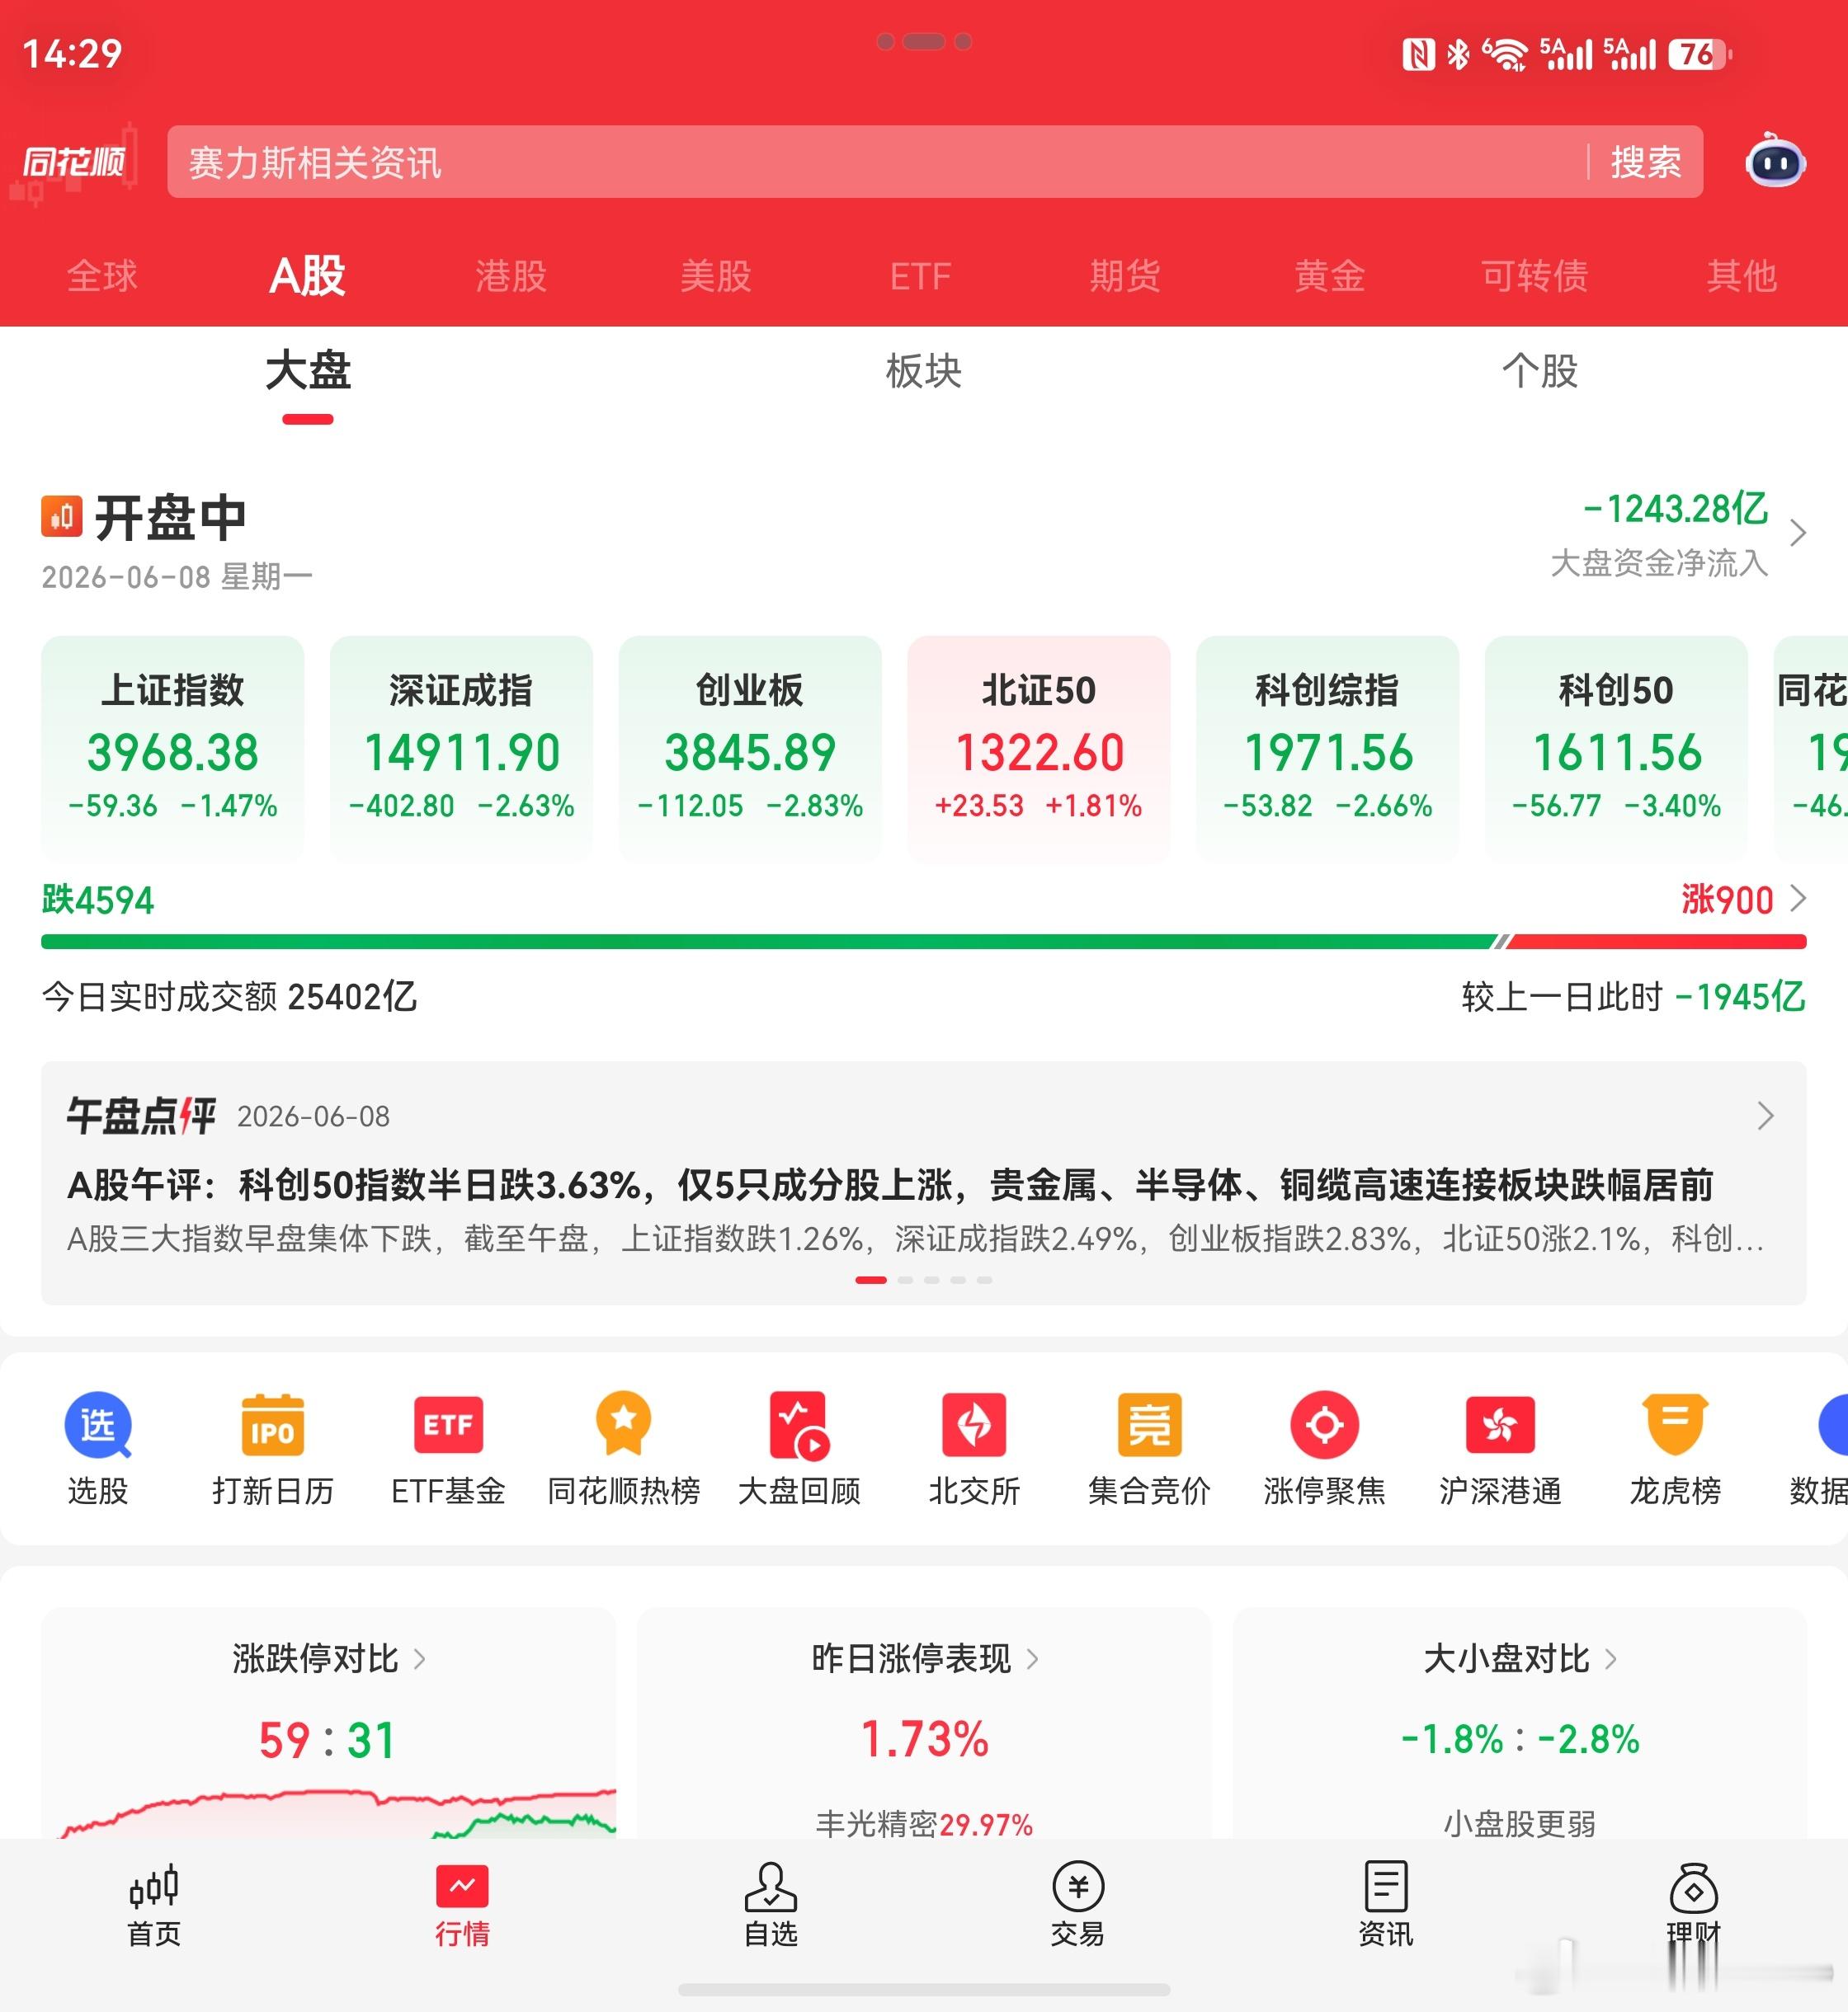Open the 同花顺热榜 hot list icon
1848x2012 pixels.
pyautogui.click(x=624, y=1425)
